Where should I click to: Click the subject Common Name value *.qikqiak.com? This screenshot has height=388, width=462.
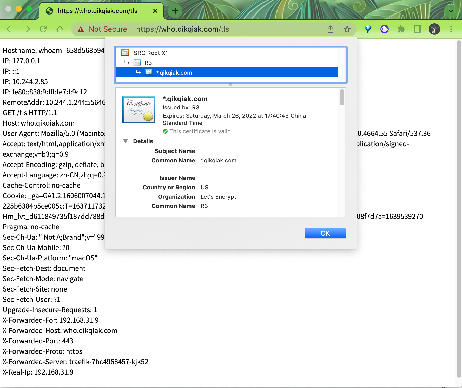coord(219,160)
